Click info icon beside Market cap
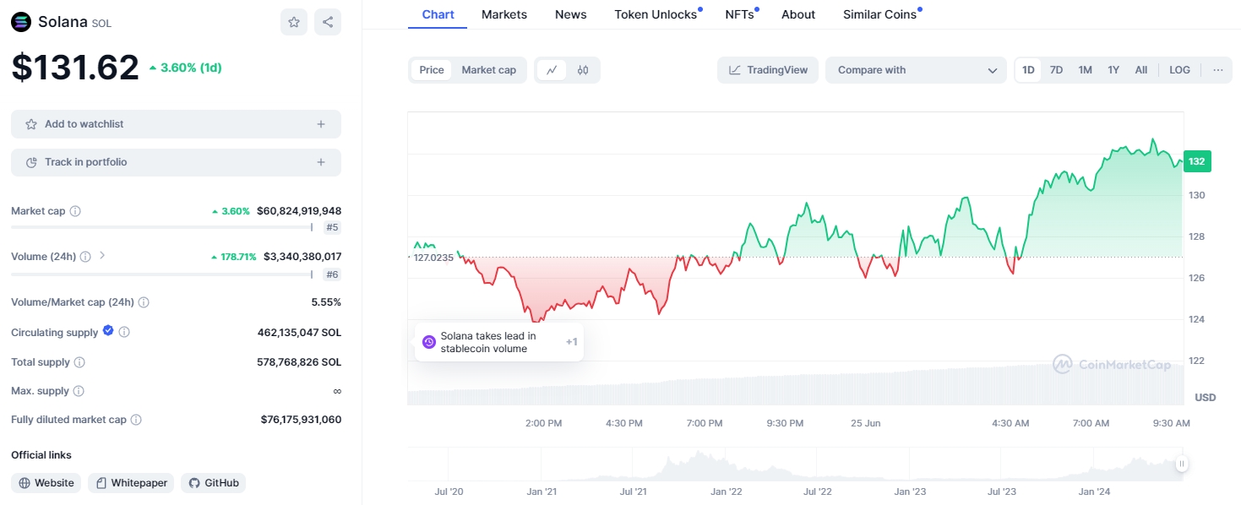The width and height of the screenshot is (1241, 505). [75, 211]
